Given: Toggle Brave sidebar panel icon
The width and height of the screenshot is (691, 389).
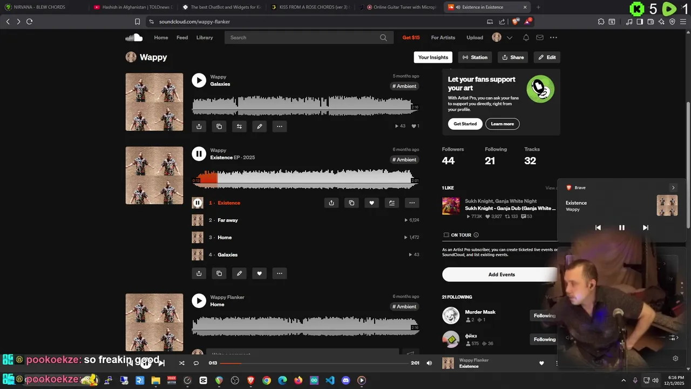Looking at the screenshot, I should point(640,22).
